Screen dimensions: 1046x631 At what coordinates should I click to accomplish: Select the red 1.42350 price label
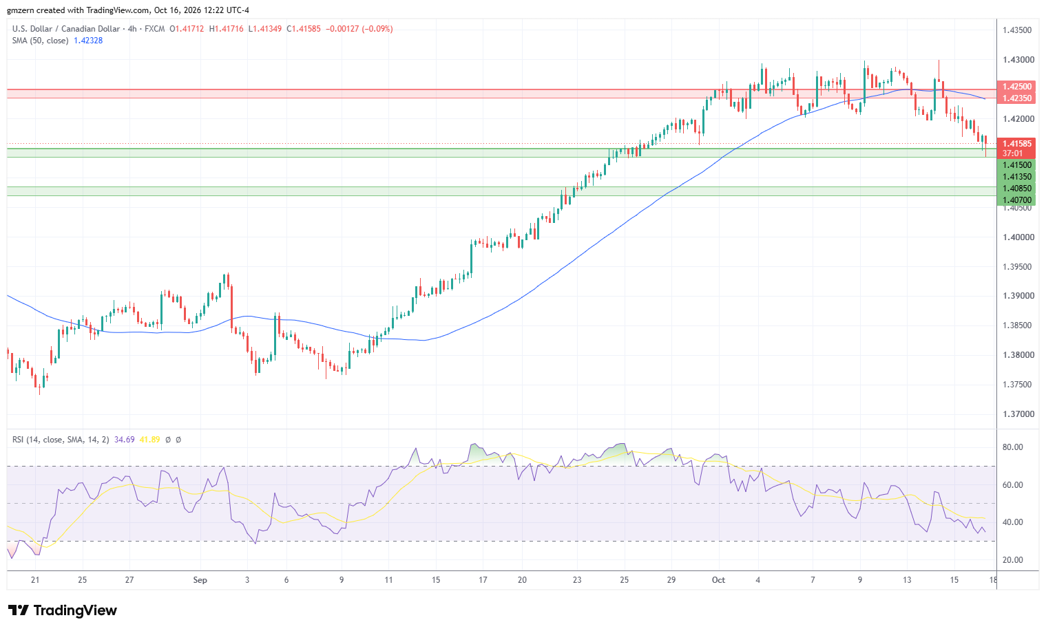click(x=1016, y=98)
